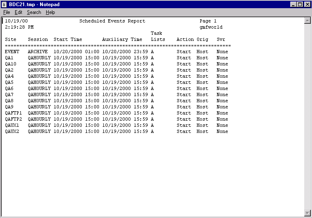The width and height of the screenshot is (312, 218).
Task: Click the scroll down arrow
Action: tap(308, 213)
